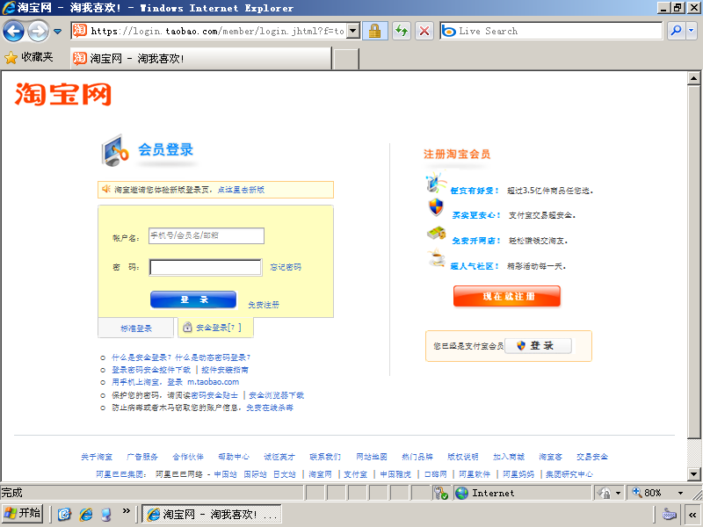
Task: Click the browser Back arrow button
Action: [13, 32]
